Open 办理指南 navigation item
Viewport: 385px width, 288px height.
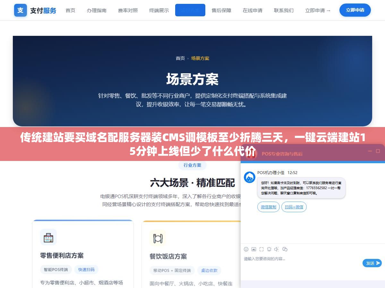click(x=97, y=10)
